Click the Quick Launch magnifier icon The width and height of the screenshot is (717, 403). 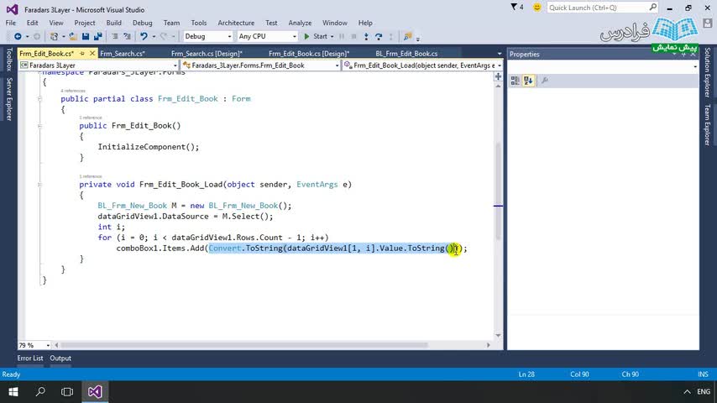tap(653, 8)
